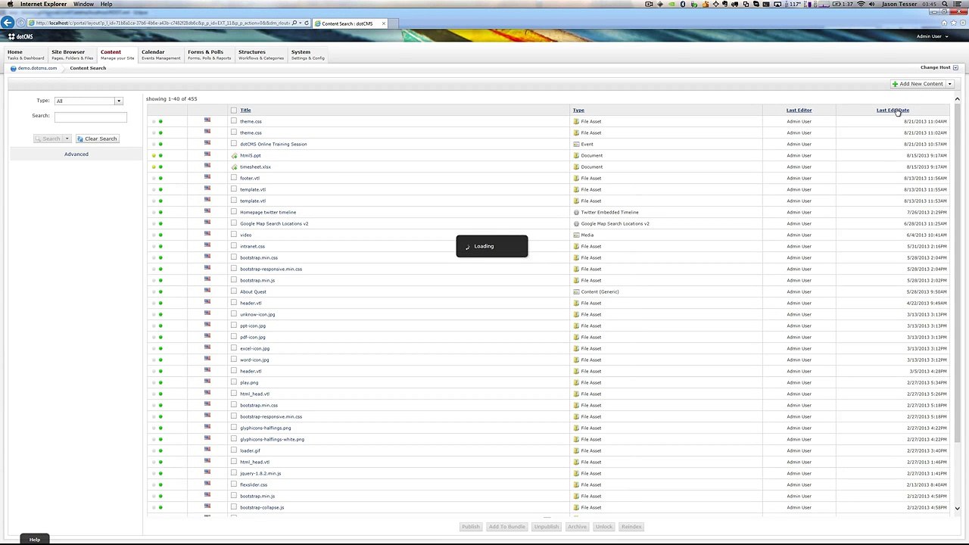Open the Home tab
Viewport: 969px width, 545px height.
26,54
